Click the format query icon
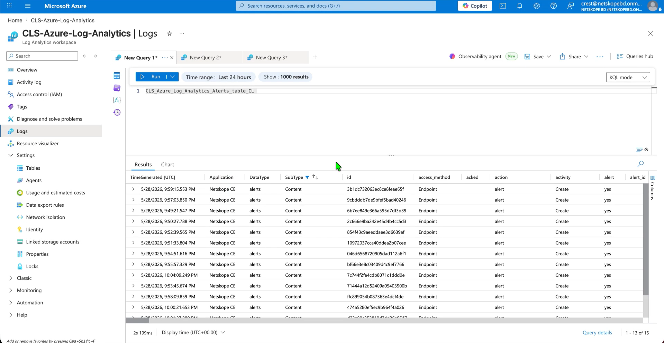The image size is (664, 343). tap(639, 150)
